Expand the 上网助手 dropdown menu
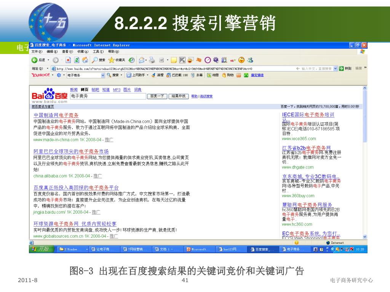The image size is (390, 292). click(147, 75)
